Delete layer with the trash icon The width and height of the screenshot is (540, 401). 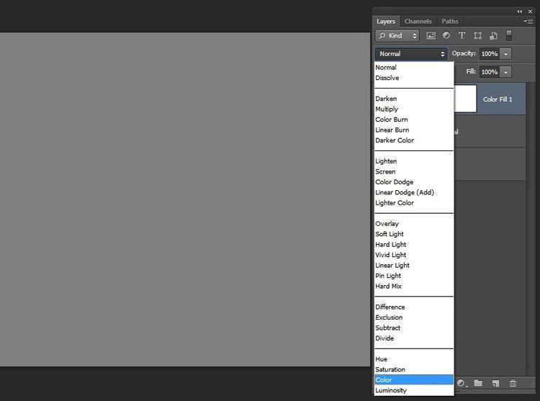tap(513, 384)
